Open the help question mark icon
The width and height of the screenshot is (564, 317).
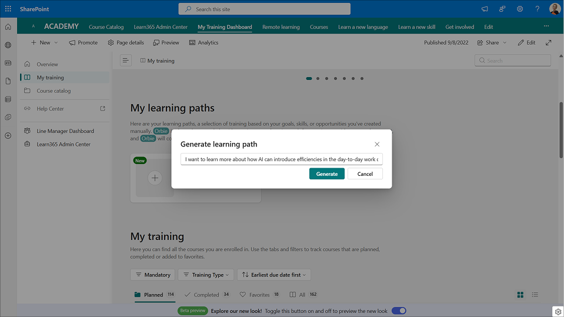[537, 9]
